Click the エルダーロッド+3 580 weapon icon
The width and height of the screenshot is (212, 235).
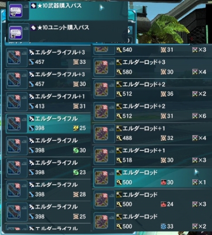pos(101,67)
